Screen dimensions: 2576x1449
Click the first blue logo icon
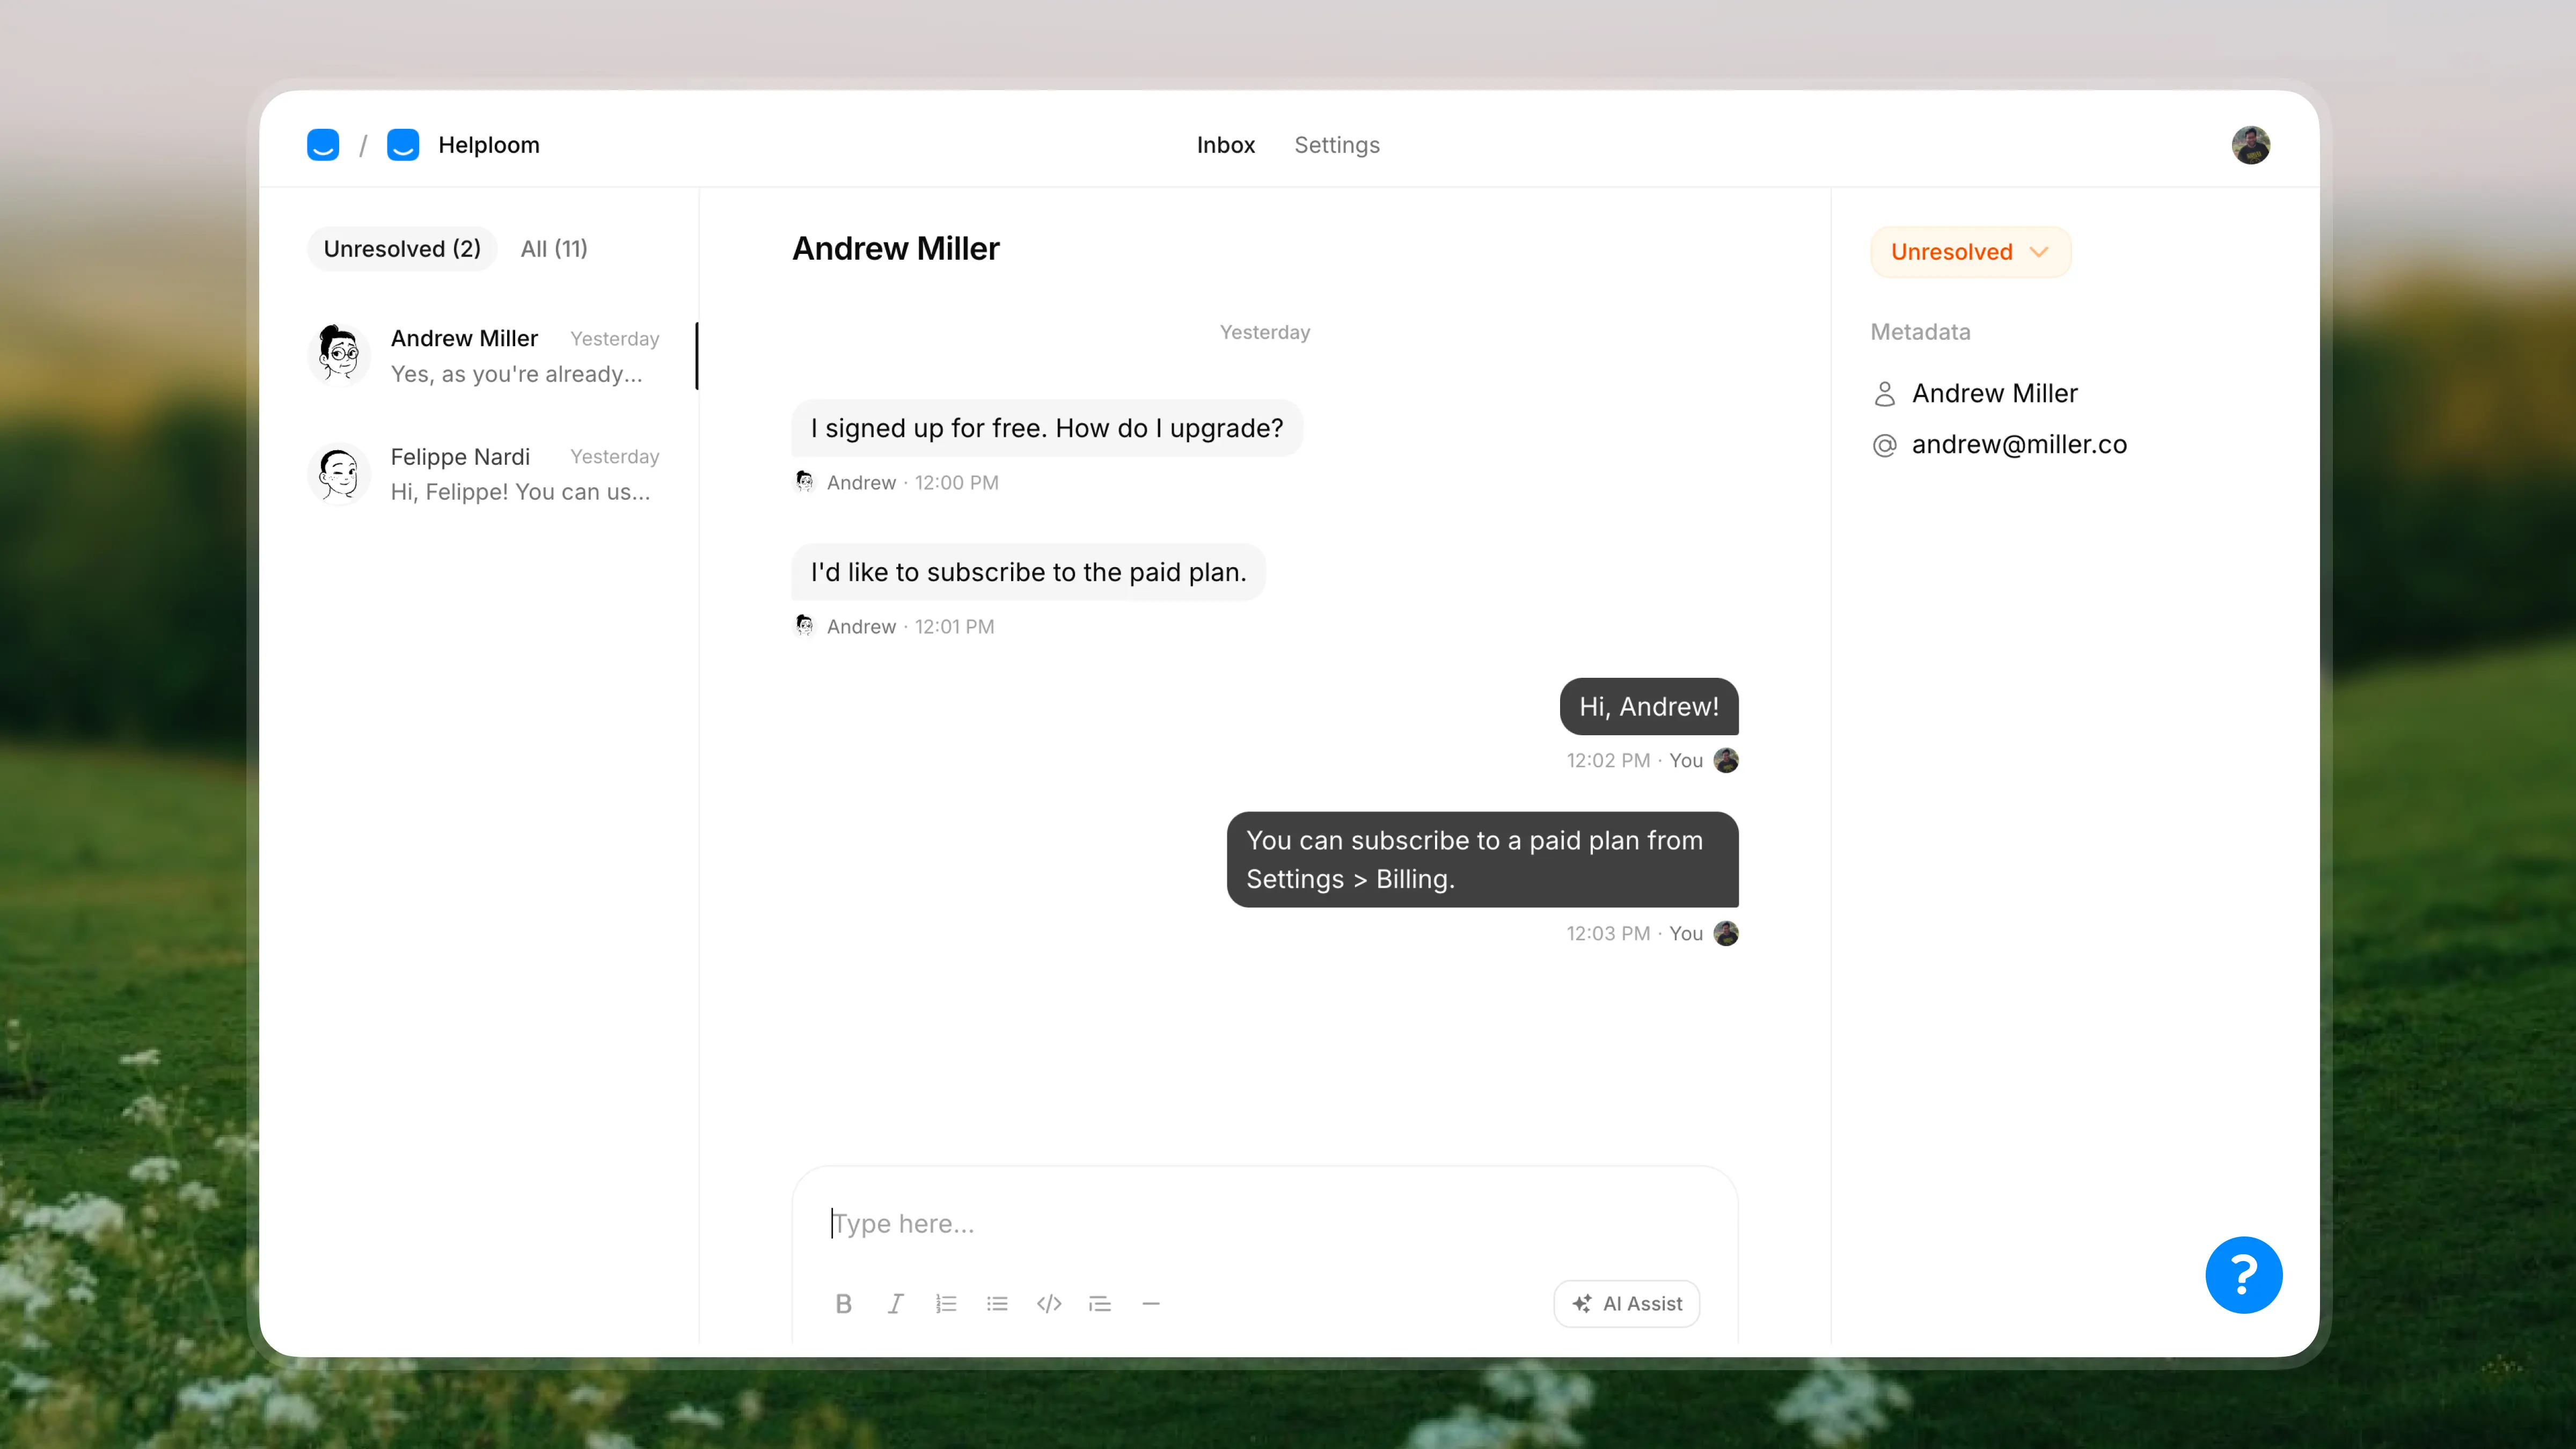pyautogui.click(x=323, y=145)
